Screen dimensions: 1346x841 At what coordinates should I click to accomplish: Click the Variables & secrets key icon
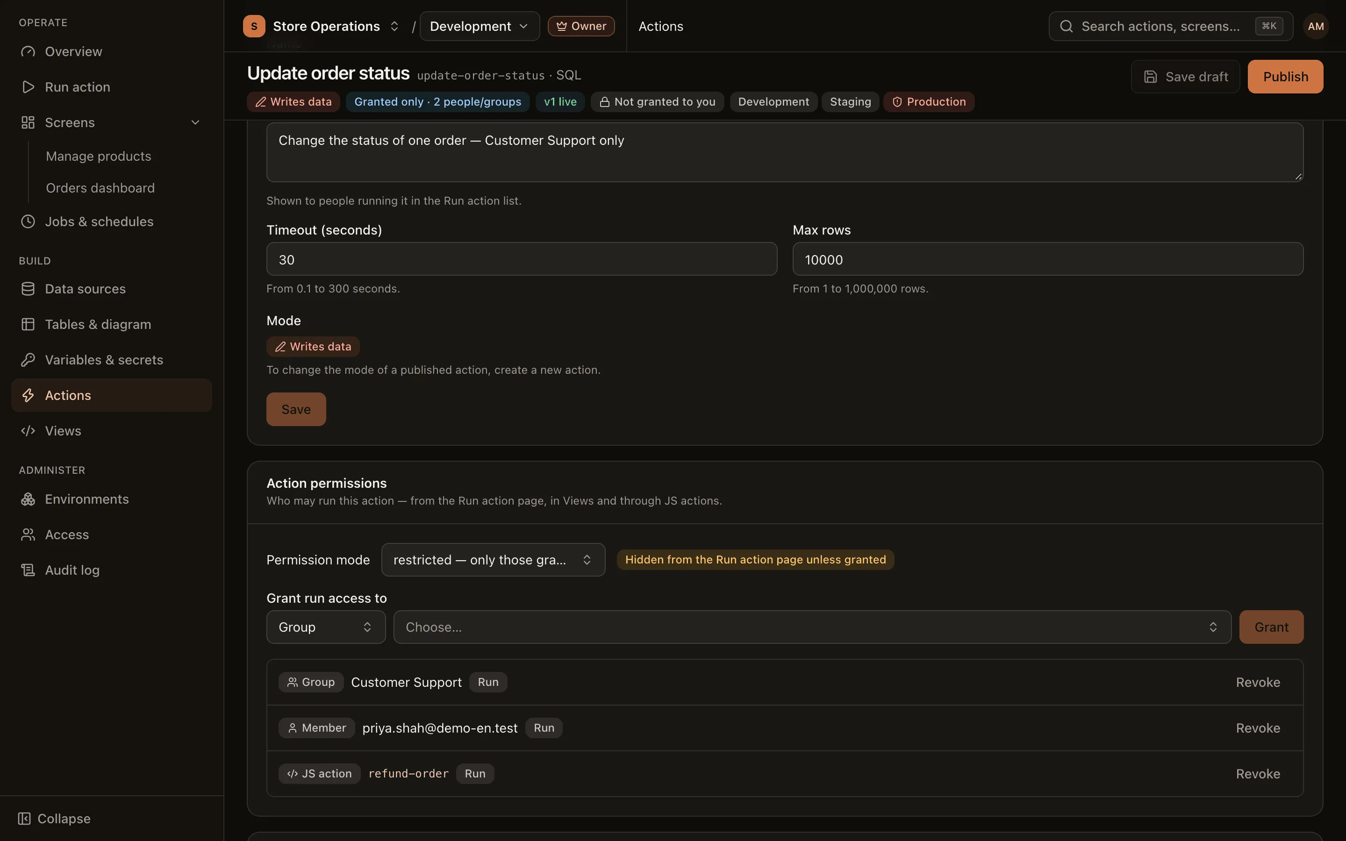pyautogui.click(x=28, y=360)
